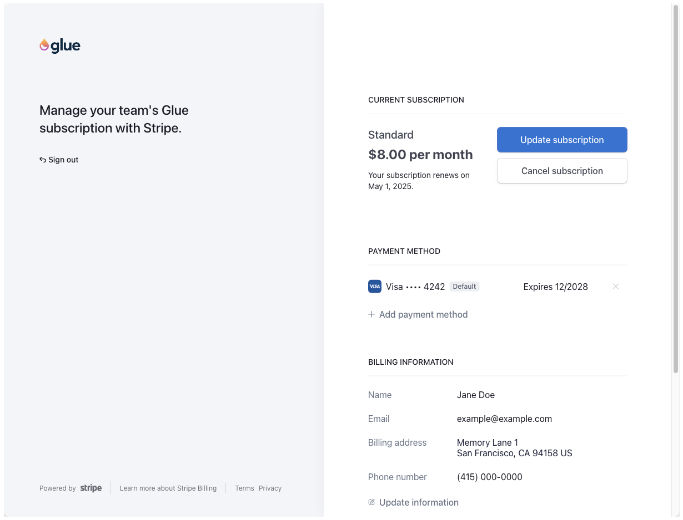This screenshot has height=520, width=683.
Task: Open Learn more about Stripe Billing
Action: [168, 488]
